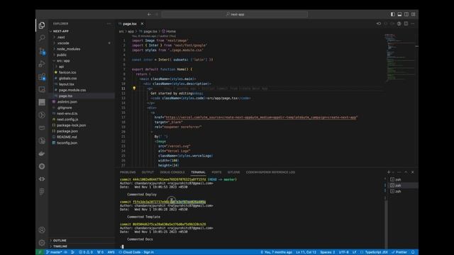454x255 pixels.
Task: Open .eslintrc.json in the file tree
Action: click(x=67, y=102)
